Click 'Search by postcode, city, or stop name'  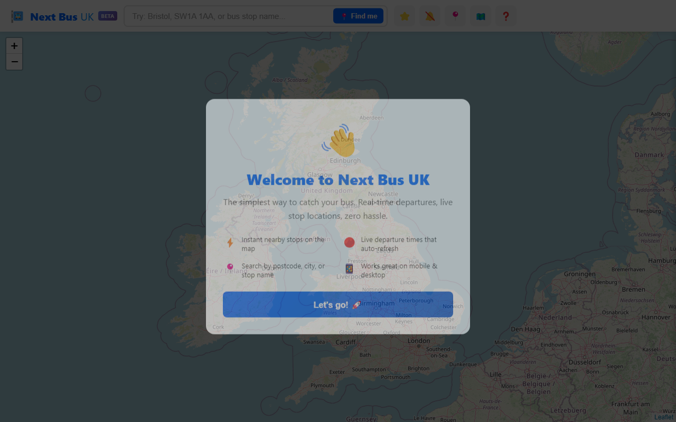point(284,270)
